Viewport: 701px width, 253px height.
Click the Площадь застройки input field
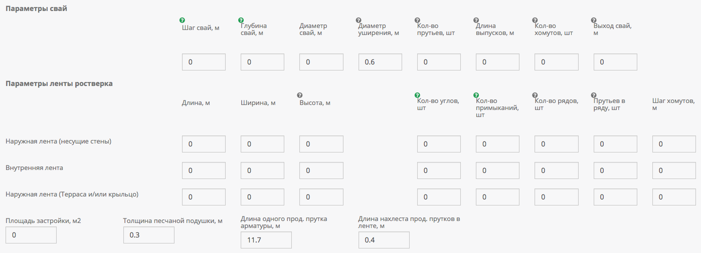(x=31, y=235)
